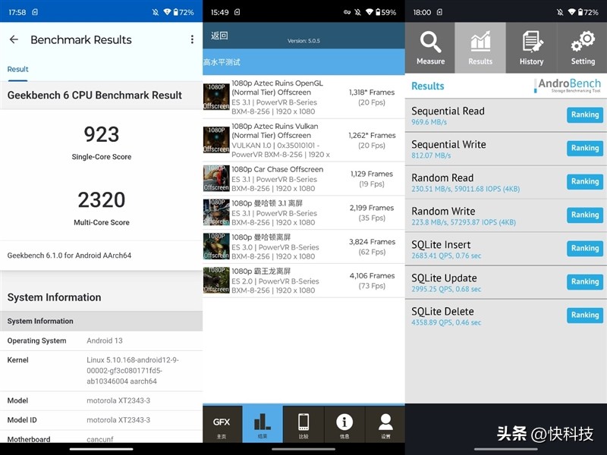The image size is (607, 455).
Task: Tap the SQLite Delete 4358.89 QPS value
Action: [446, 322]
